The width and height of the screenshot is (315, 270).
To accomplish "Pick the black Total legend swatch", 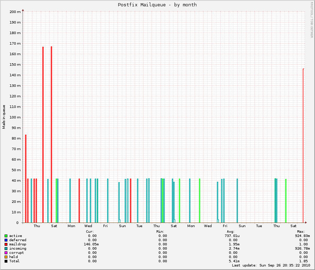I will point(6,261).
